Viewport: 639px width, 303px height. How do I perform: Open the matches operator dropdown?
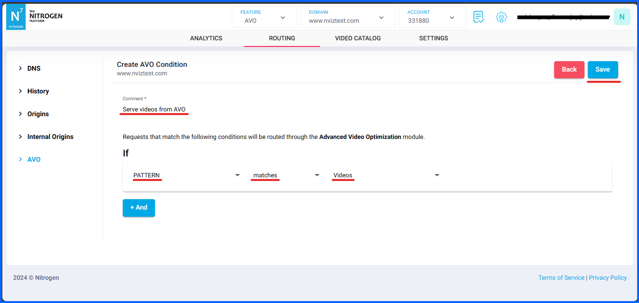click(316, 174)
